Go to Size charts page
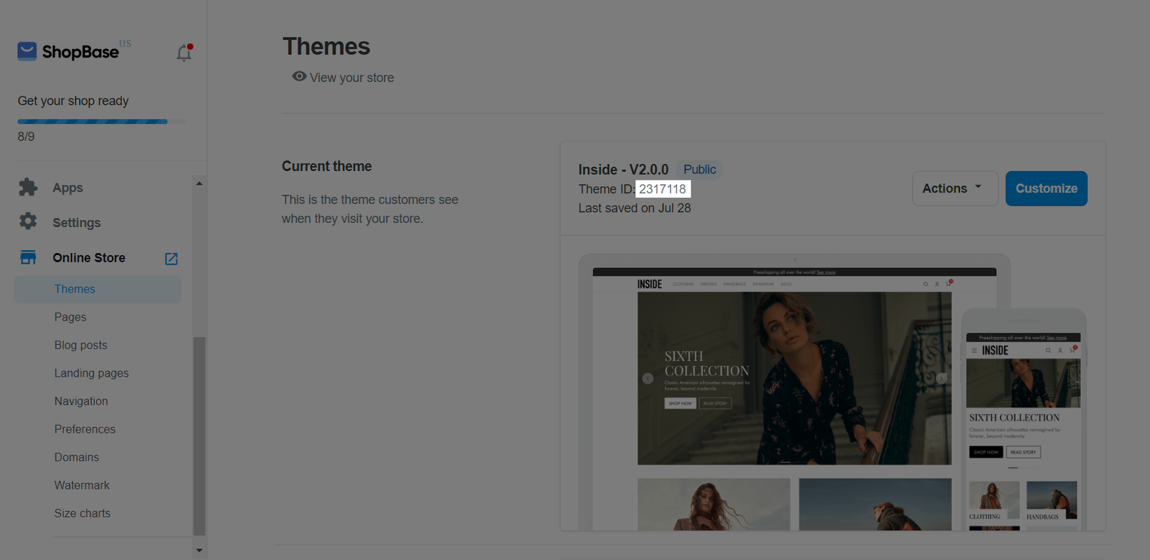The image size is (1150, 560). point(83,513)
